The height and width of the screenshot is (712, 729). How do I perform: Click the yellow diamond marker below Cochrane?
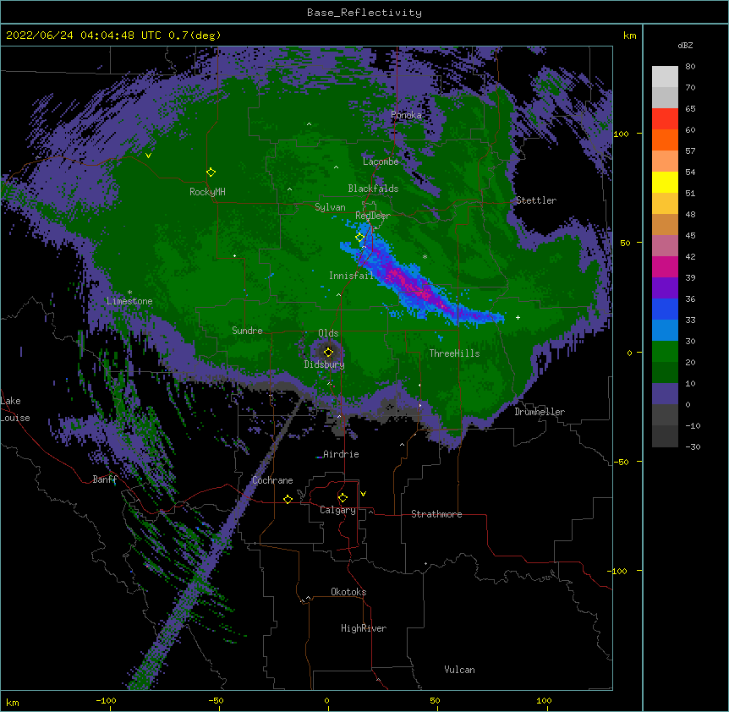click(288, 499)
